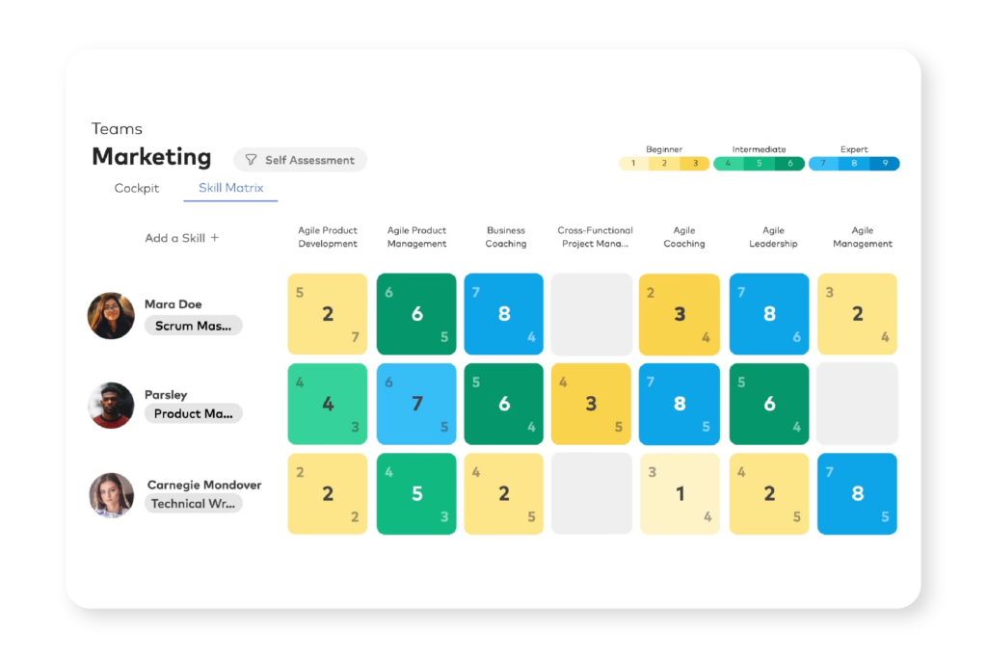Click Carnegie Mondover's Technical Writer role tag
The height and width of the screenshot is (658, 987).
(194, 503)
